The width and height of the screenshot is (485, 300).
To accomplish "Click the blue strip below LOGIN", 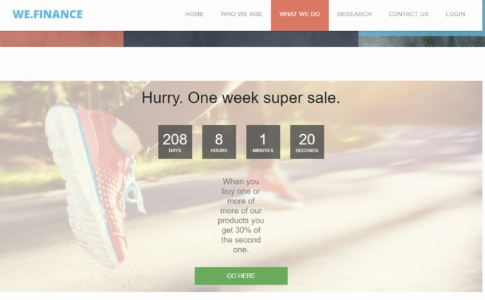I will pos(421,34).
